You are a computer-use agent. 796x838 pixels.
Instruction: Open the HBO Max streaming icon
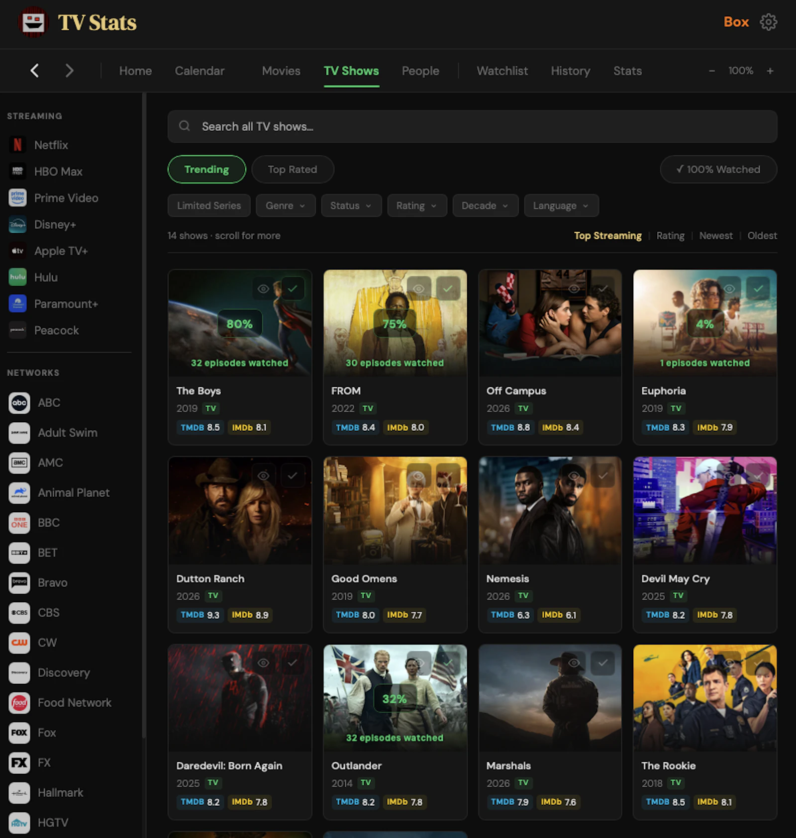17,171
